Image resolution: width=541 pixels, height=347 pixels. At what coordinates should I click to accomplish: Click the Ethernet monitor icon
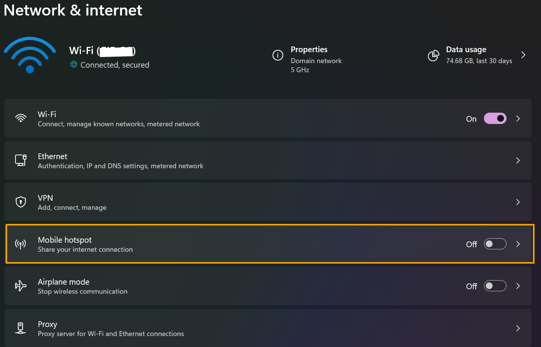click(21, 160)
